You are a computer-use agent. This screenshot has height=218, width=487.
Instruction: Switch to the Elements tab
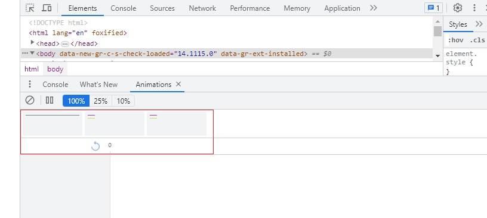coord(82,8)
